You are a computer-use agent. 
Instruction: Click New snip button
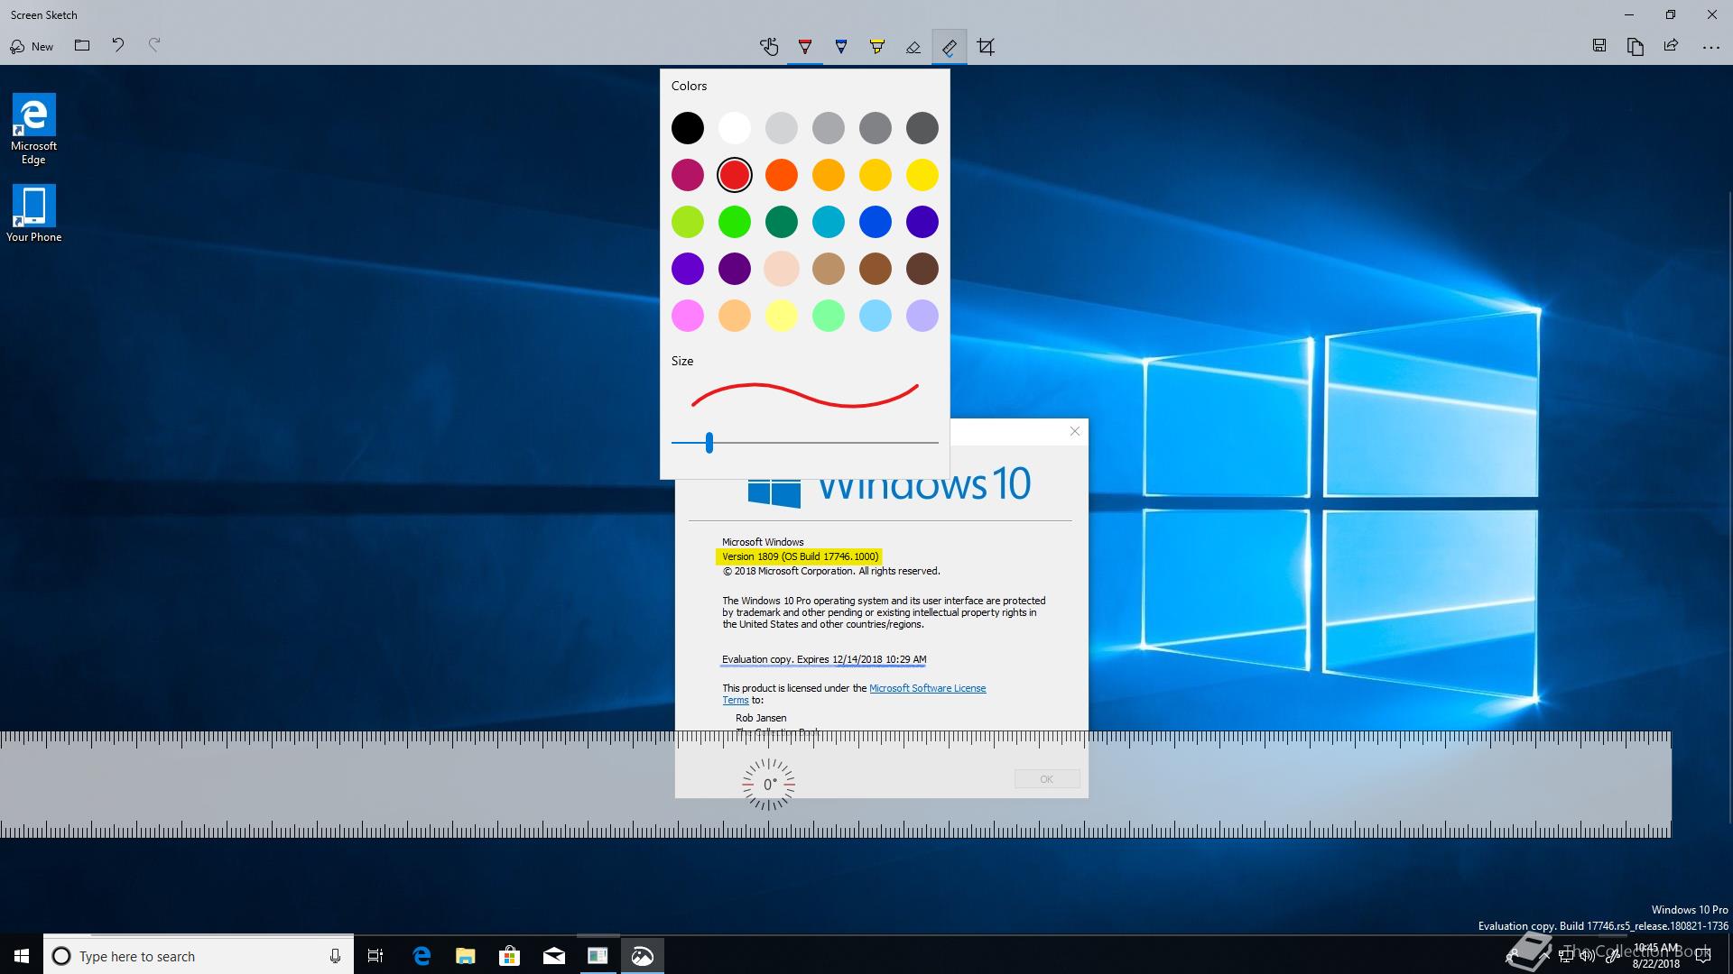(x=32, y=46)
